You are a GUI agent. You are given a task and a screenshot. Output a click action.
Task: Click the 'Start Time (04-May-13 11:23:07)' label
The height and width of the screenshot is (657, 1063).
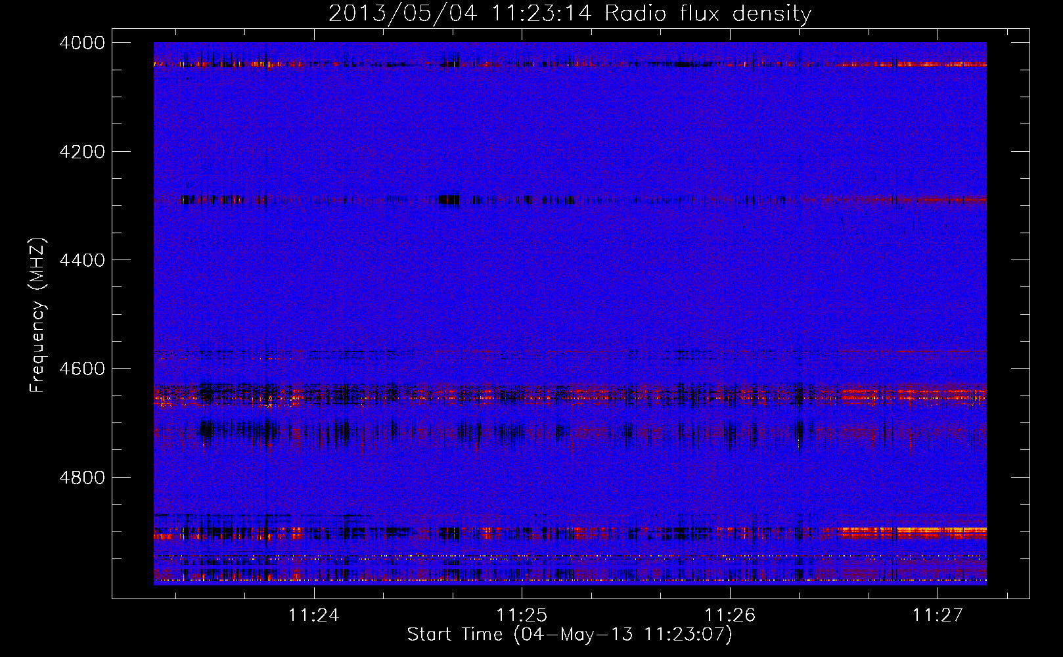pos(569,635)
